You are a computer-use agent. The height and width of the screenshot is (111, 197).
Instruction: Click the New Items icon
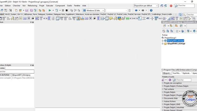tap(16, 10)
